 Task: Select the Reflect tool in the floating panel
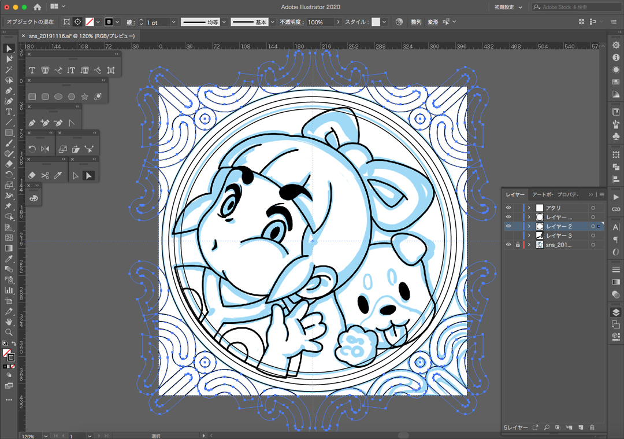point(45,149)
